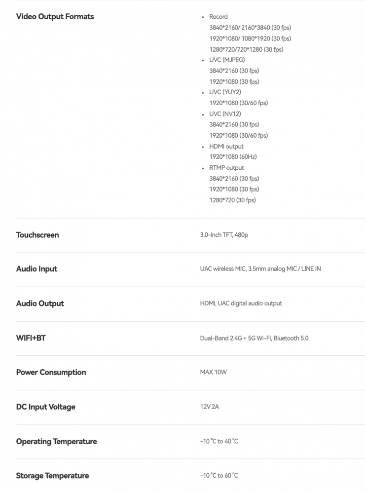
Task: Click the Operating Temperature row label
Action: click(56, 441)
